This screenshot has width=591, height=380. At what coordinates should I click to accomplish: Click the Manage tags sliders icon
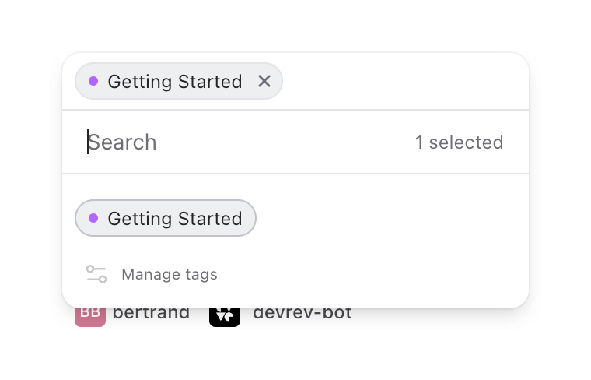pos(96,274)
